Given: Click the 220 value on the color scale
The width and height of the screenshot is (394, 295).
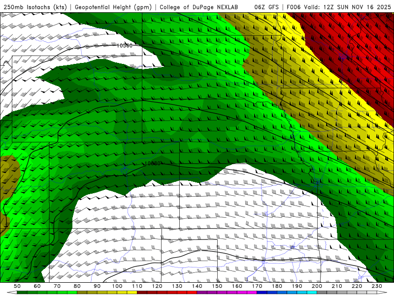Looking at the screenshot, I should tap(357, 286).
